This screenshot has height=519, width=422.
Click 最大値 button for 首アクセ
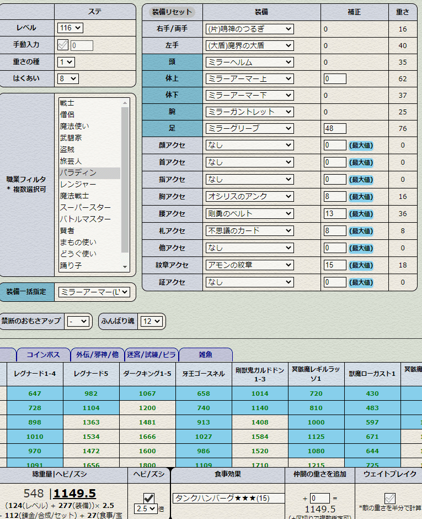(361, 162)
